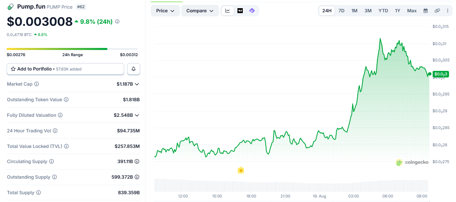Screen dimensions: 456x202
Task: Click the $0.00312 range high value
Action: point(129,55)
